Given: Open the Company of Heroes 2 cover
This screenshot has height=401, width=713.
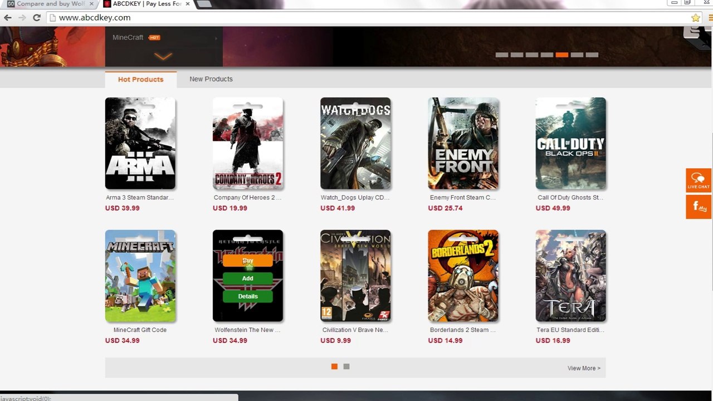Looking at the screenshot, I should coord(248,144).
